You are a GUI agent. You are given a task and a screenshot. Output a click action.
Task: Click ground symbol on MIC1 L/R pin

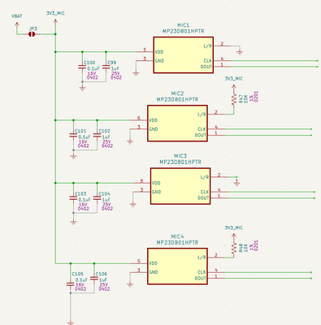click(x=240, y=52)
